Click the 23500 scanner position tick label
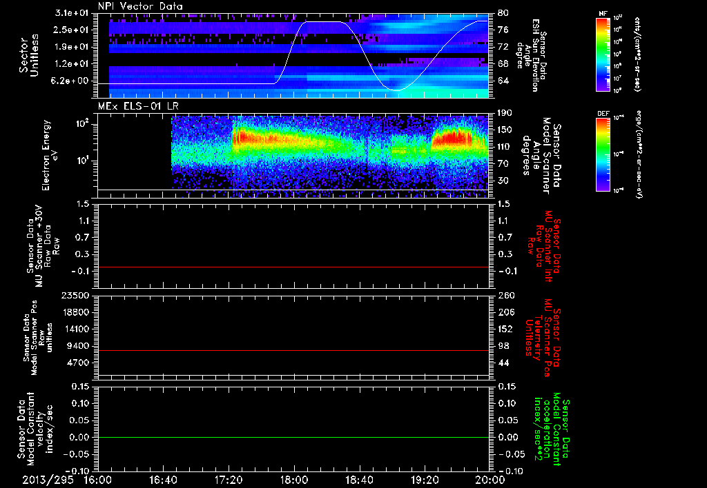The height and width of the screenshot is (488, 707). click(76, 296)
